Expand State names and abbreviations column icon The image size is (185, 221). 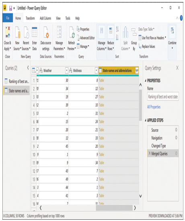pyautogui.click(x=137, y=70)
